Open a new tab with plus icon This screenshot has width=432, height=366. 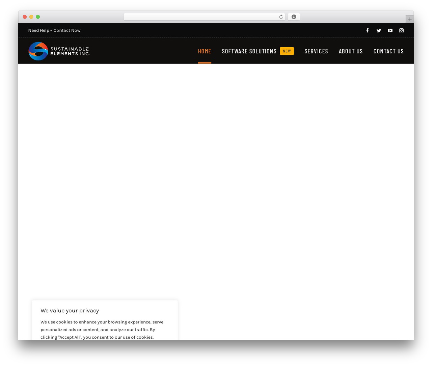(x=409, y=19)
